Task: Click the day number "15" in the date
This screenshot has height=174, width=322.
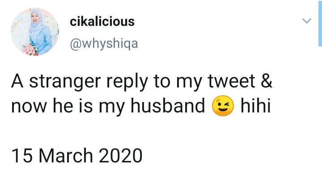Action: pyautogui.click(x=22, y=156)
